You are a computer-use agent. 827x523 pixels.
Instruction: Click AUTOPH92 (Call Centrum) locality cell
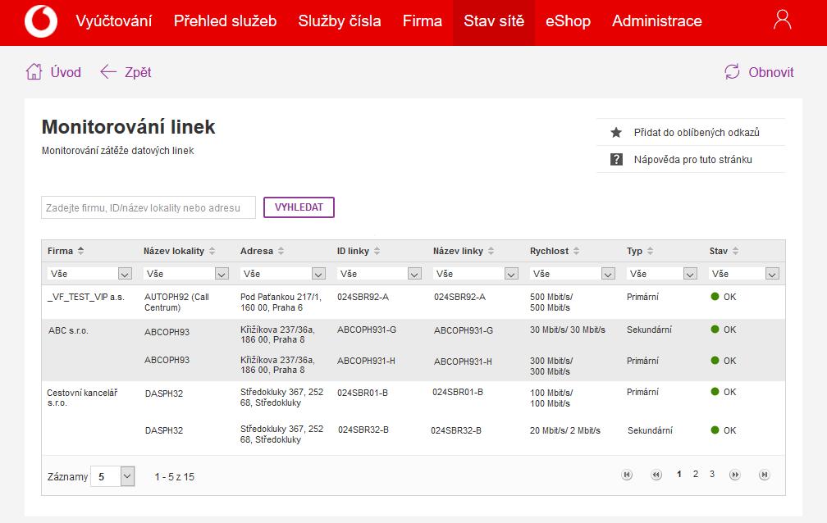176,302
